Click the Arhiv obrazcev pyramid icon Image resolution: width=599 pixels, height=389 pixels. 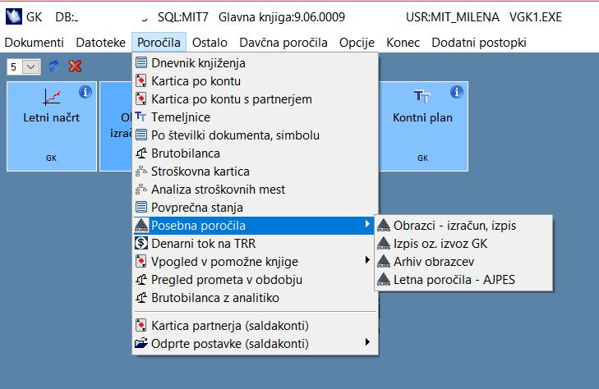coord(384,261)
